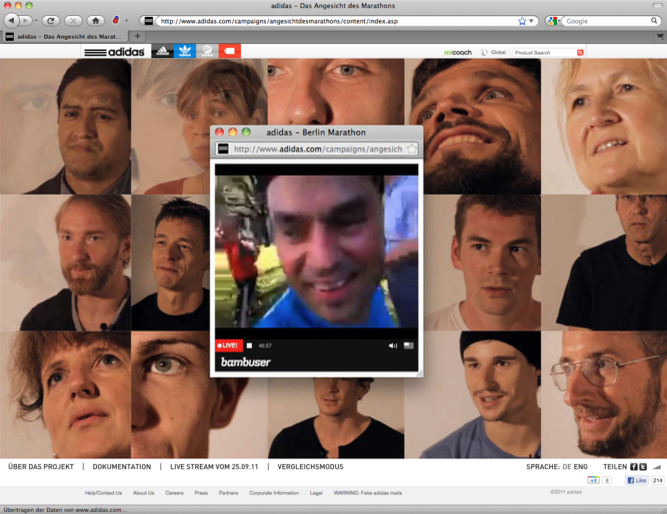
Task: Open the URL history dropdown arrow
Action: pos(531,21)
